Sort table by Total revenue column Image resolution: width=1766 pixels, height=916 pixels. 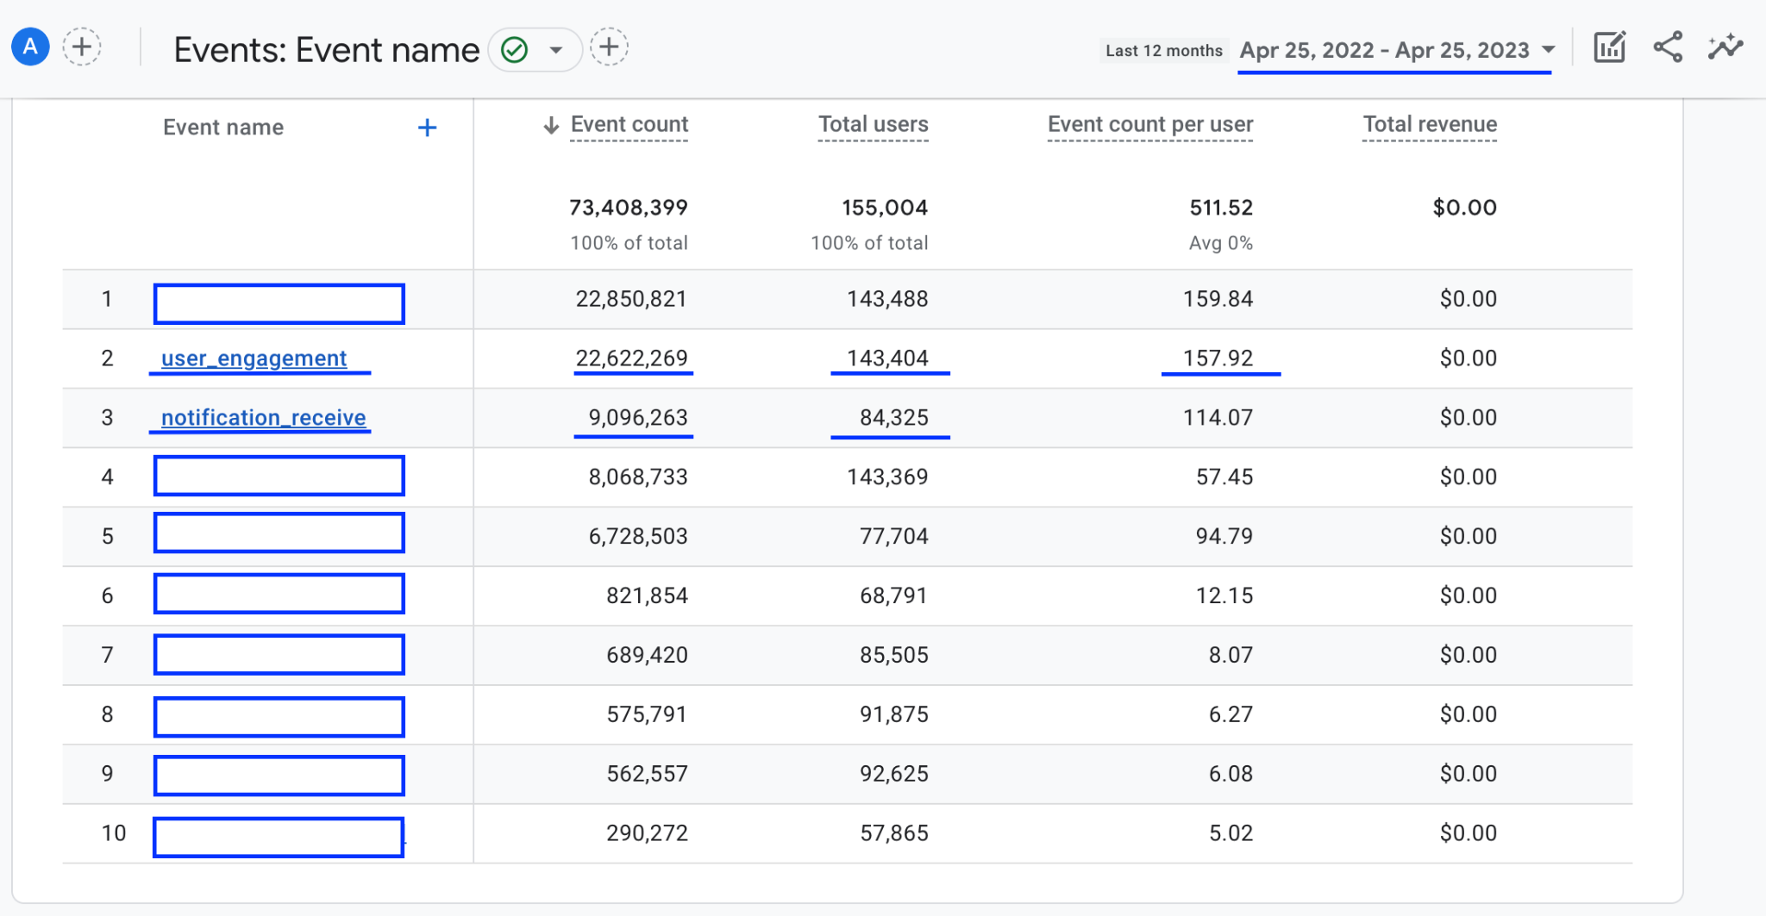(1429, 125)
